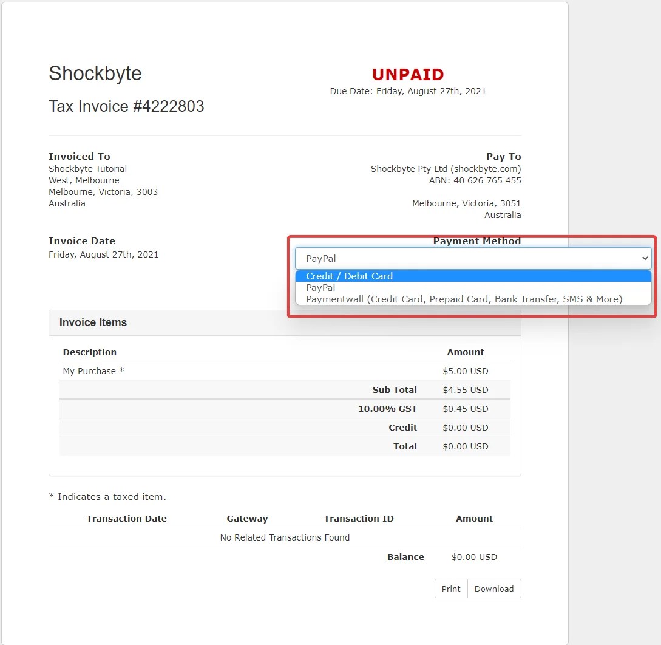Click the Pay To section heading
661x645 pixels.
[x=503, y=156]
